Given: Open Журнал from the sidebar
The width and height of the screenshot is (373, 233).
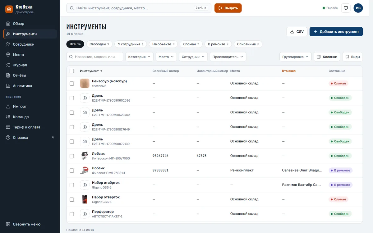Looking at the screenshot, I should (x=30, y=65).
